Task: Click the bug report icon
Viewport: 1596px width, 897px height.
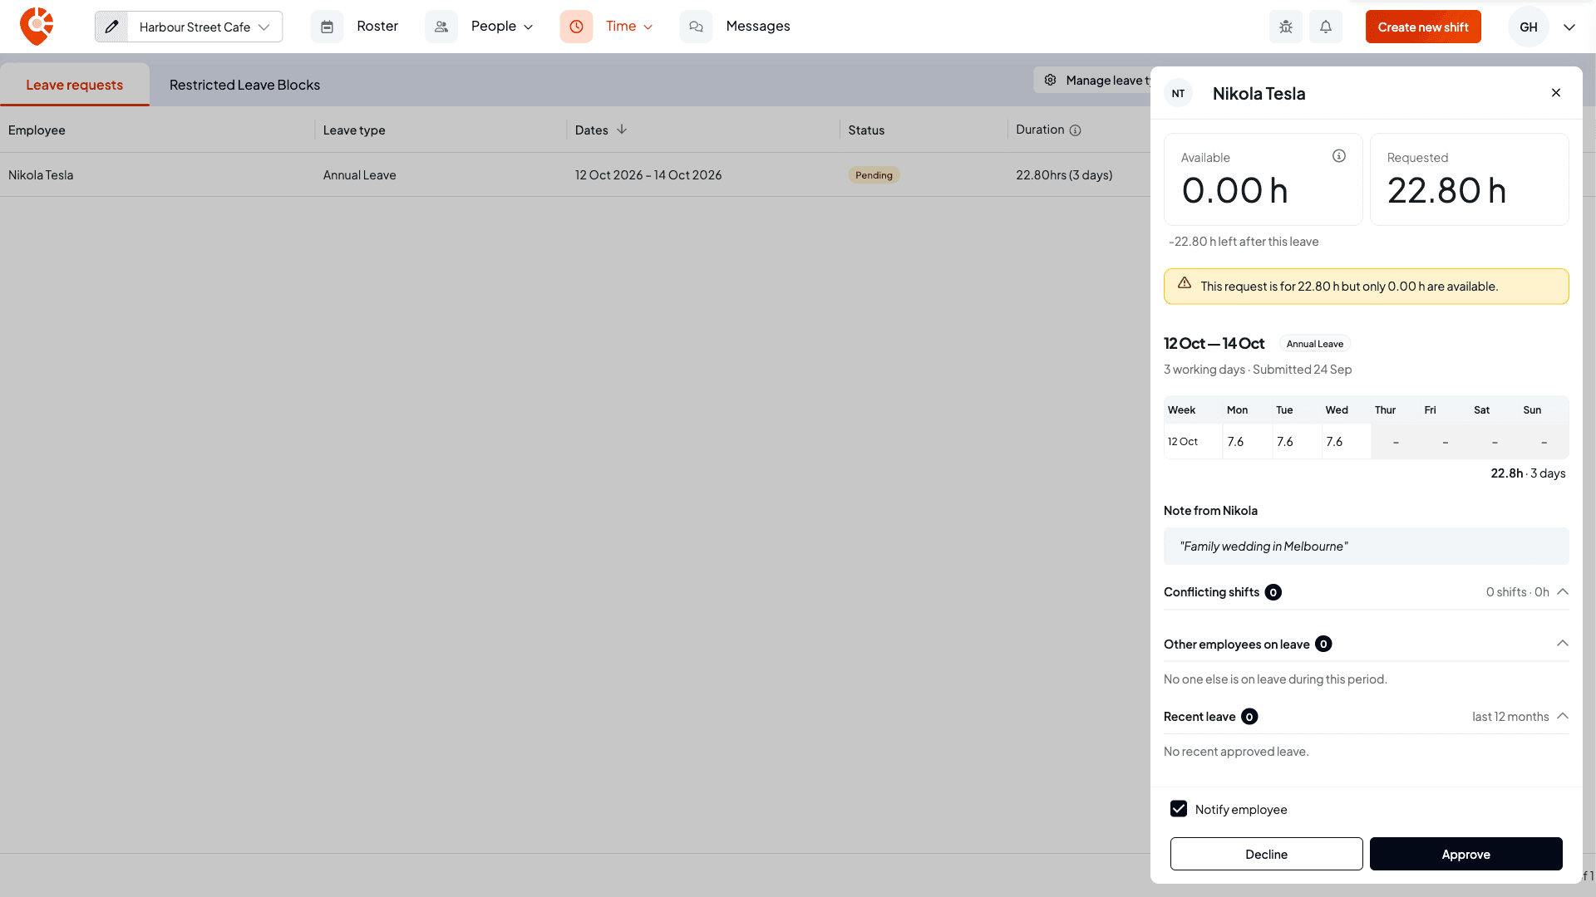Action: (x=1286, y=27)
